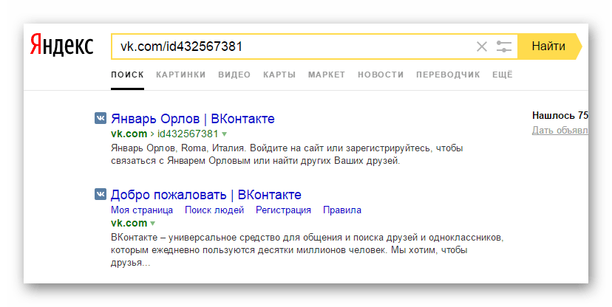Screen dimensions: 612x307
Task: Select the Переводчик tab
Action: 448,75
